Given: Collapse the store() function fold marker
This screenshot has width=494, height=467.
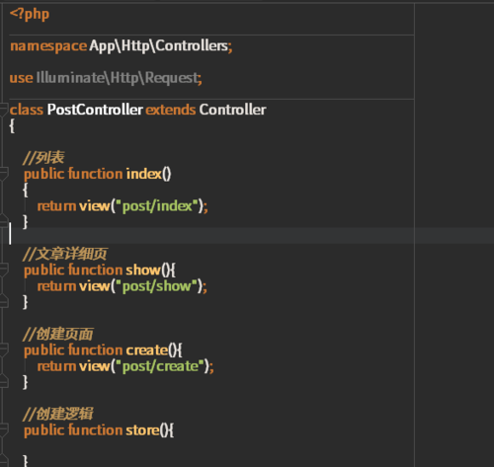Looking at the screenshot, I should [3, 429].
